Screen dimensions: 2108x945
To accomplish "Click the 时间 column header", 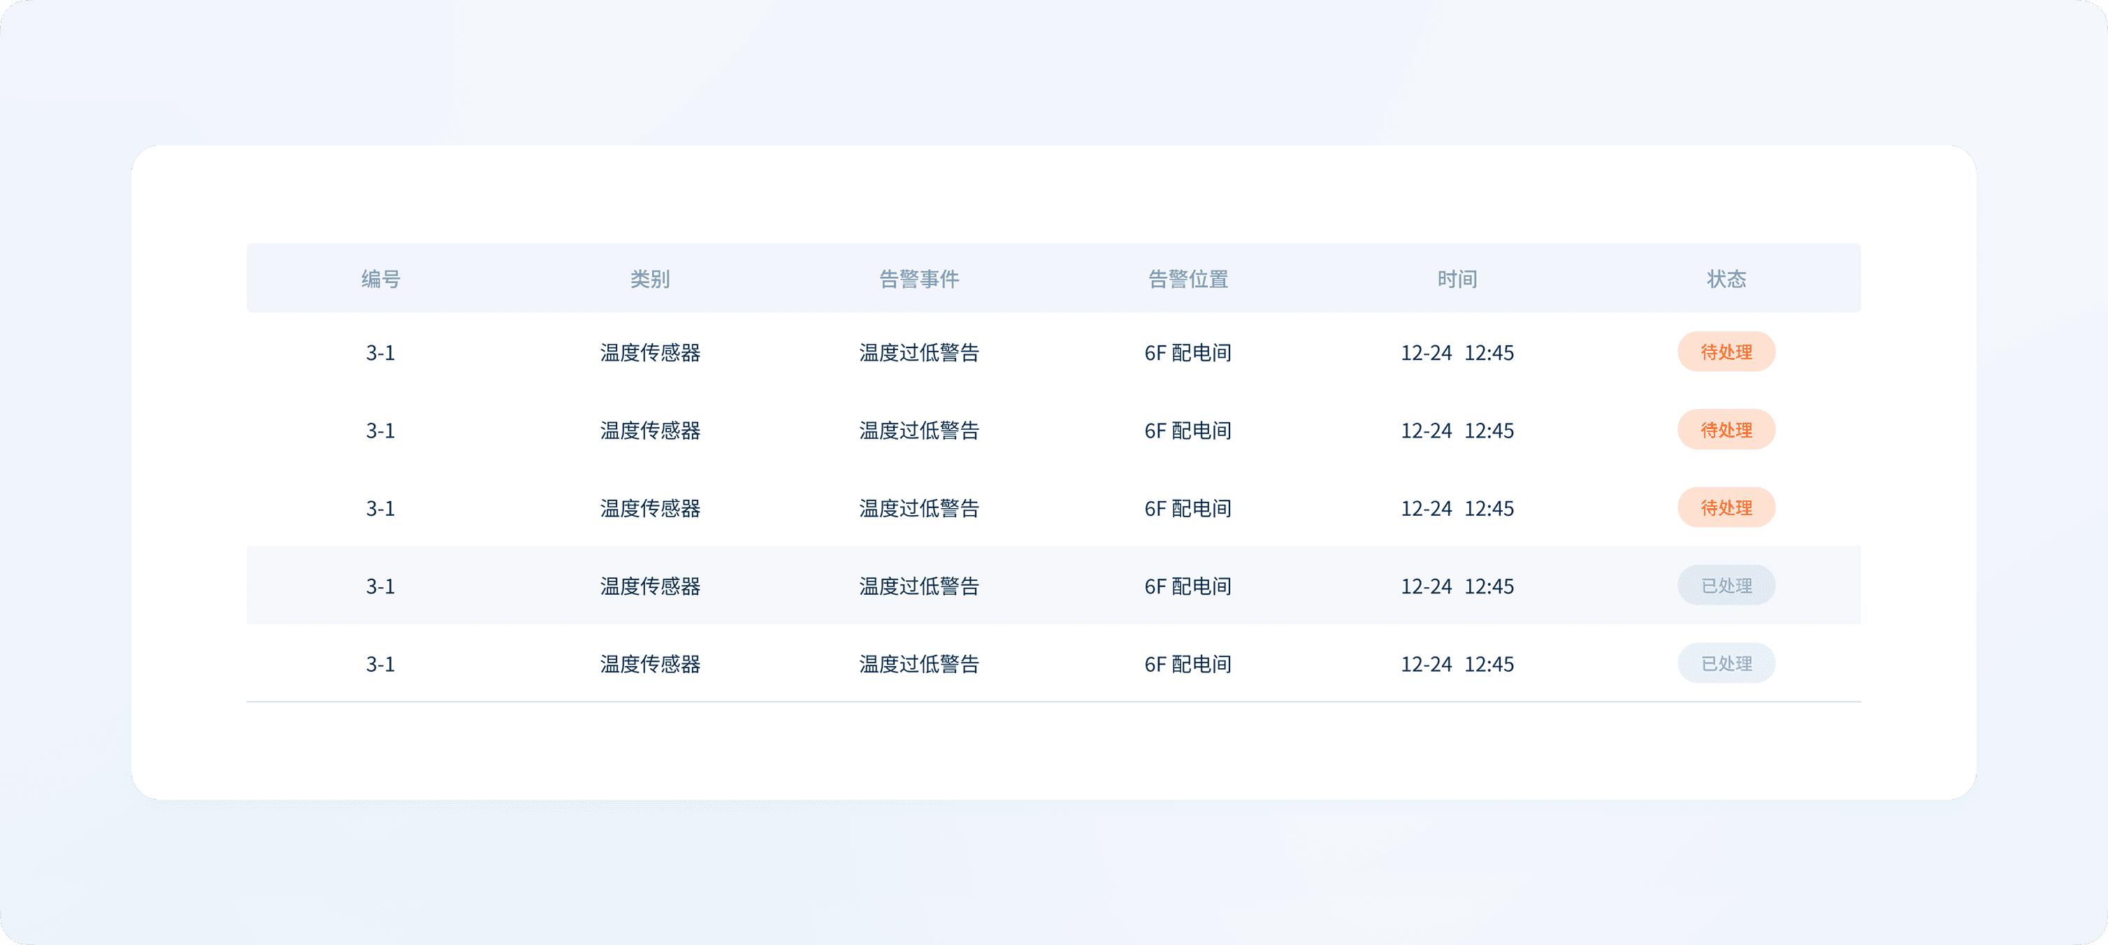I will [x=1457, y=279].
